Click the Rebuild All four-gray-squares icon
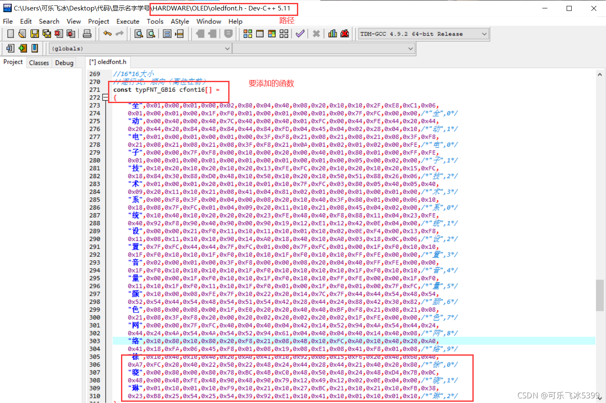Screen dimensions: 606x403 284,34
